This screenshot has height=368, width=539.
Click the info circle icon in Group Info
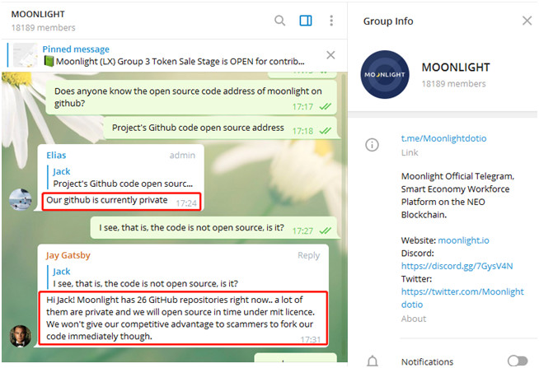(372, 145)
